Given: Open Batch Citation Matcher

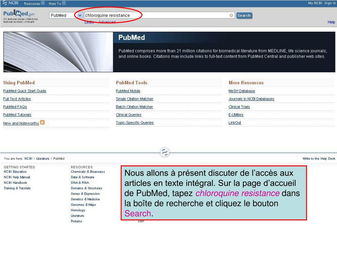Looking at the screenshot, I should click(134, 107).
